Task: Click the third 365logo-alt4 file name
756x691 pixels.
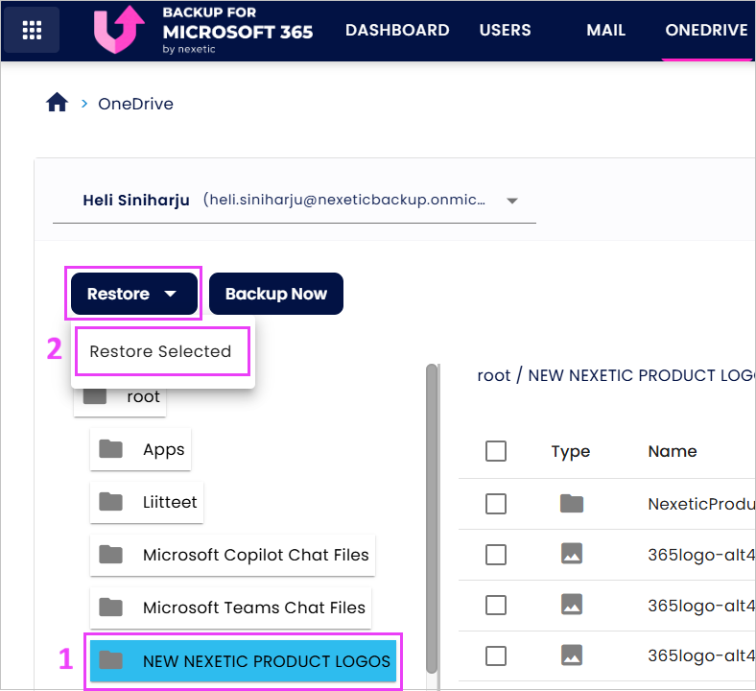Action: tap(701, 655)
